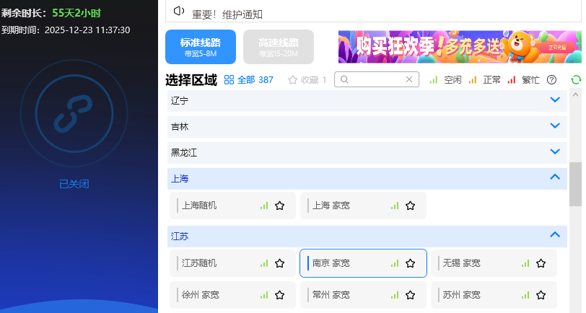Open the help question mark icon

point(551,80)
